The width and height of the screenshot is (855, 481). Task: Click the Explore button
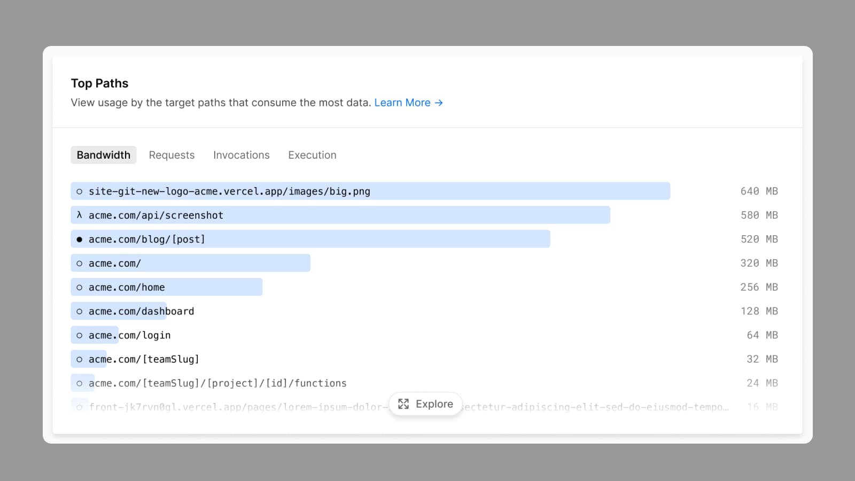pos(426,404)
